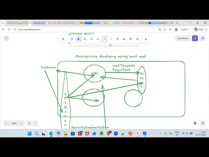Open the Copilot Chat button

pos(198,29)
